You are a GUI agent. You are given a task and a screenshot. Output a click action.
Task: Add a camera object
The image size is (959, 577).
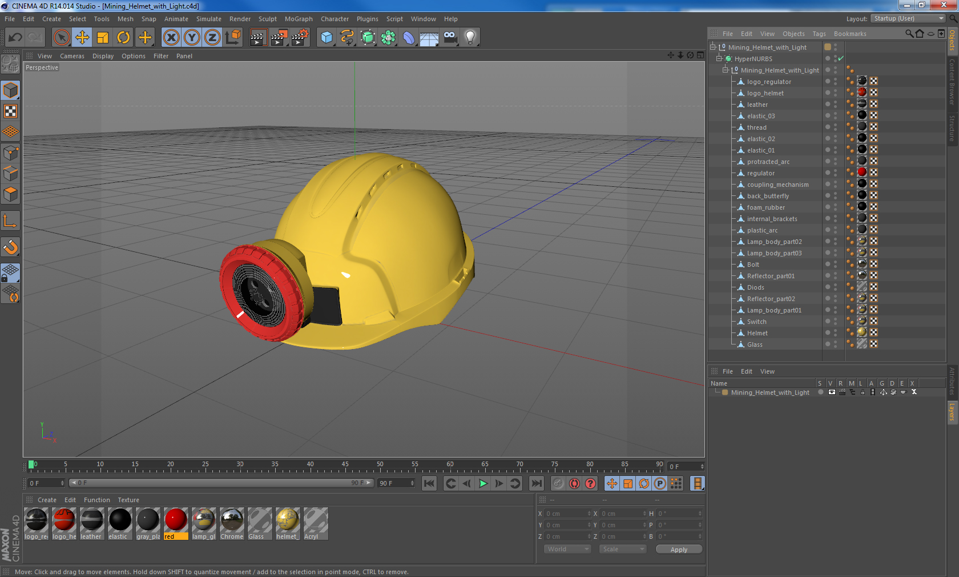tap(450, 38)
